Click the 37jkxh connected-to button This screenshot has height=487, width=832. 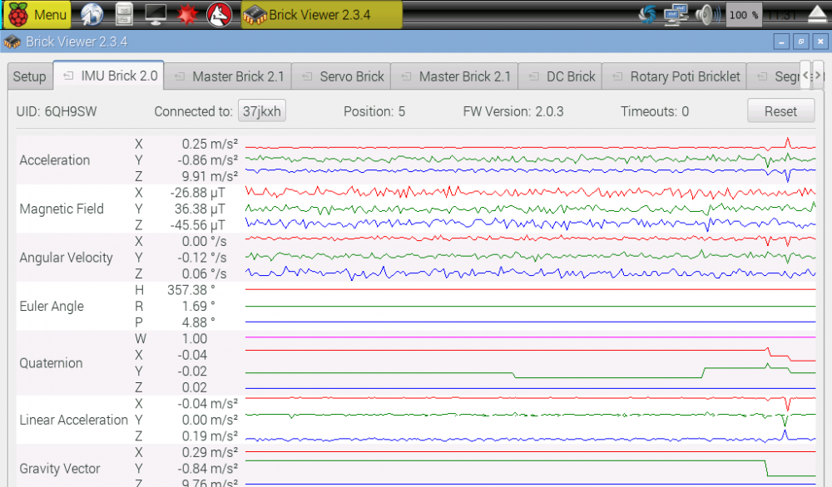click(262, 111)
